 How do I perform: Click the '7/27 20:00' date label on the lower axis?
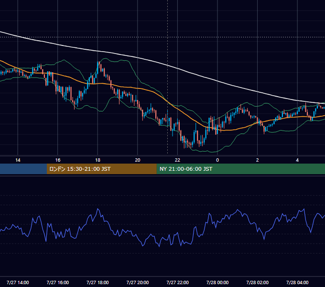(138, 282)
